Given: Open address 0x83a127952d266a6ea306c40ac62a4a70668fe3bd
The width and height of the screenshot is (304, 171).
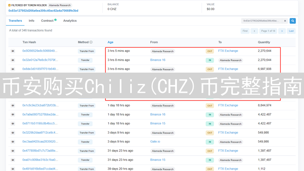Looking at the screenshot, I should 43,11.
